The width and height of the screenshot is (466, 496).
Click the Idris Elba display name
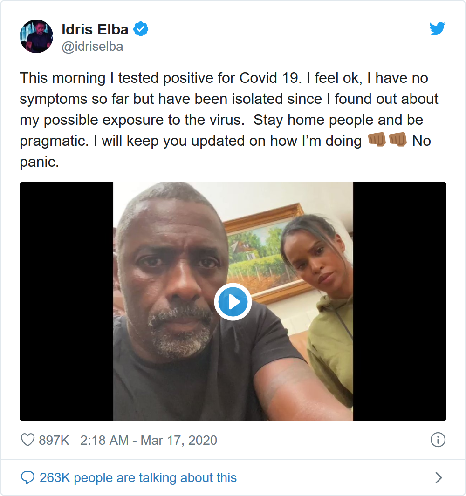pyautogui.click(x=95, y=30)
